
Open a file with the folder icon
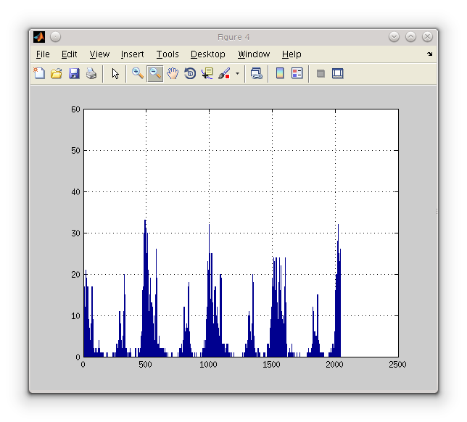pos(57,73)
